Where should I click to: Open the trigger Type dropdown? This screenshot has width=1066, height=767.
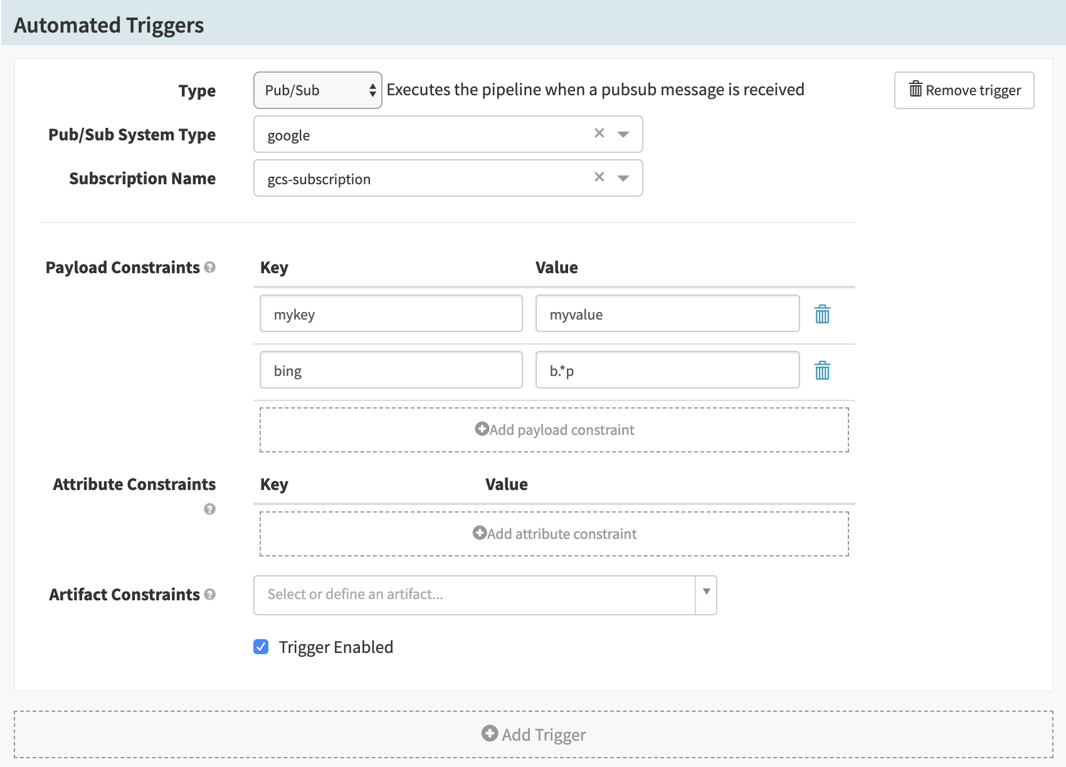(317, 90)
